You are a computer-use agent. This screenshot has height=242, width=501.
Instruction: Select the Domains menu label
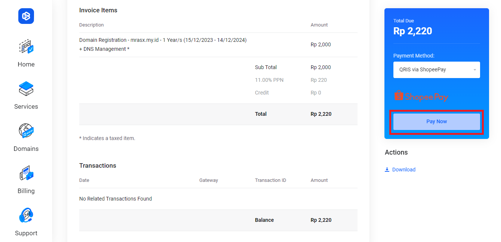point(26,149)
